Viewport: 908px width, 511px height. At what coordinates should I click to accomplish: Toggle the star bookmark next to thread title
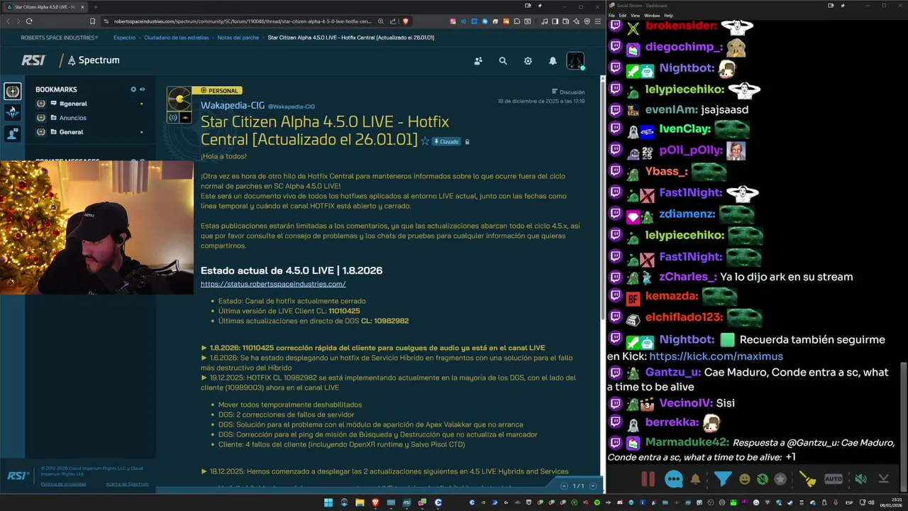pos(425,141)
